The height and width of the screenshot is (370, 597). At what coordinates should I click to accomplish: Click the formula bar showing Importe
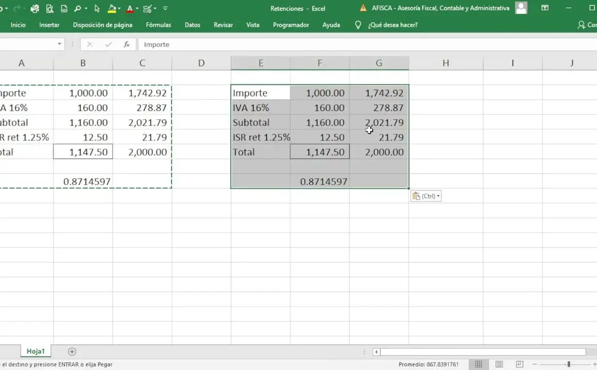[367, 45]
